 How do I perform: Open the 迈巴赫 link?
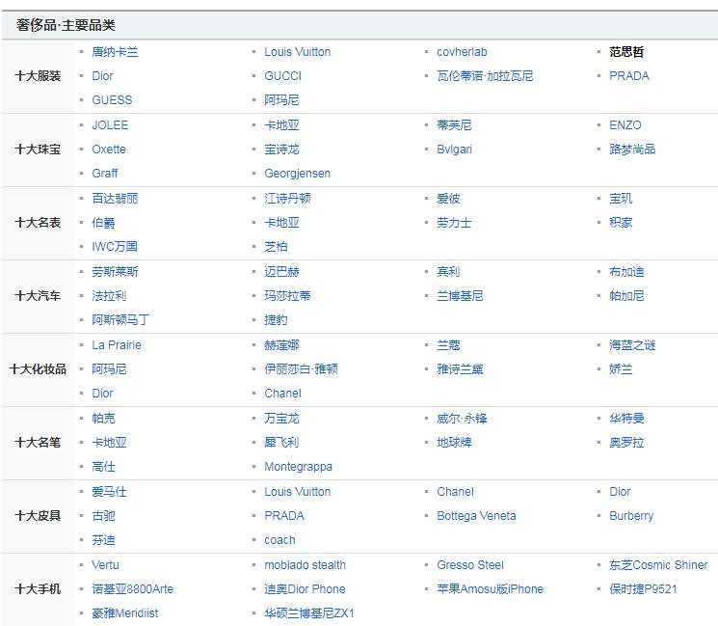pos(281,272)
